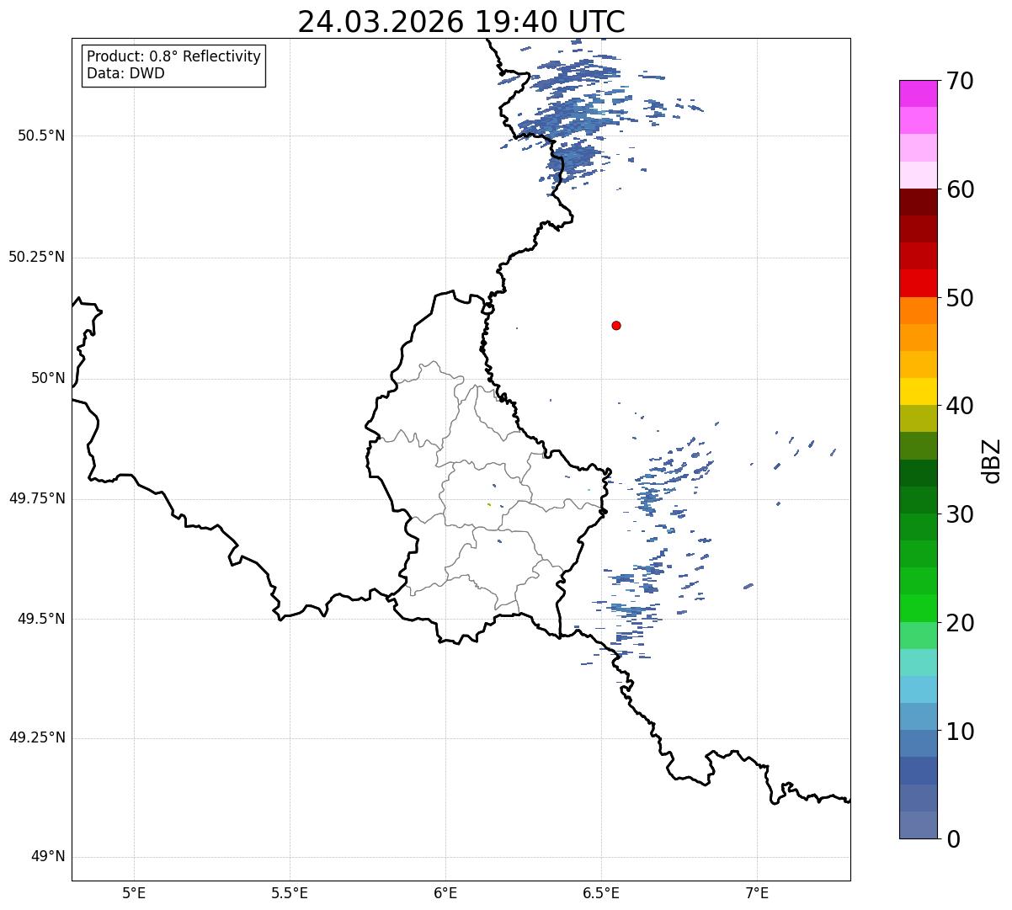Click the 'dBZ' colorbar label
This screenshot has width=1012, height=910.
pos(992,460)
